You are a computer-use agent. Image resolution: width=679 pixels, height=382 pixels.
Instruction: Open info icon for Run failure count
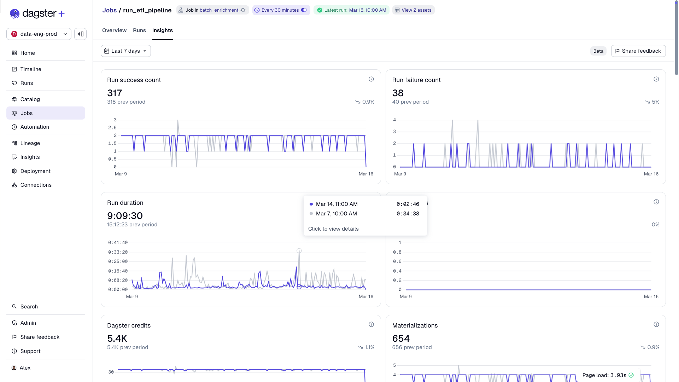(x=656, y=79)
